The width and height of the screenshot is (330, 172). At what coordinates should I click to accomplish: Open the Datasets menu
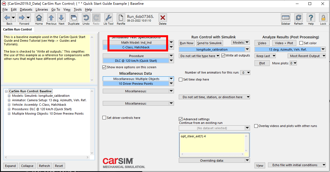tap(26, 10)
